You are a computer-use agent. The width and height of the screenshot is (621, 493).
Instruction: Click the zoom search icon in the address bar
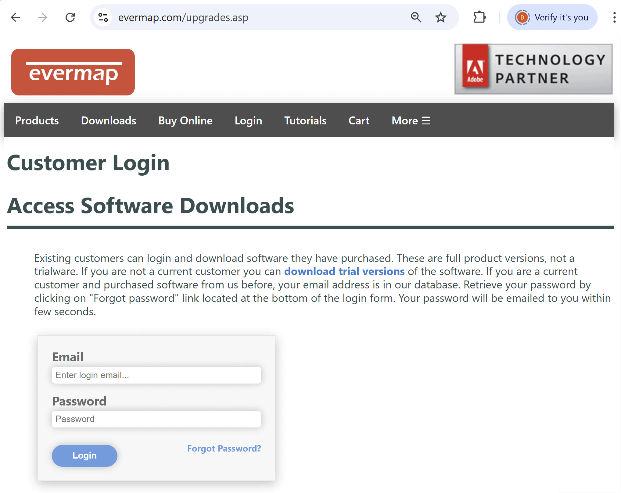(415, 17)
